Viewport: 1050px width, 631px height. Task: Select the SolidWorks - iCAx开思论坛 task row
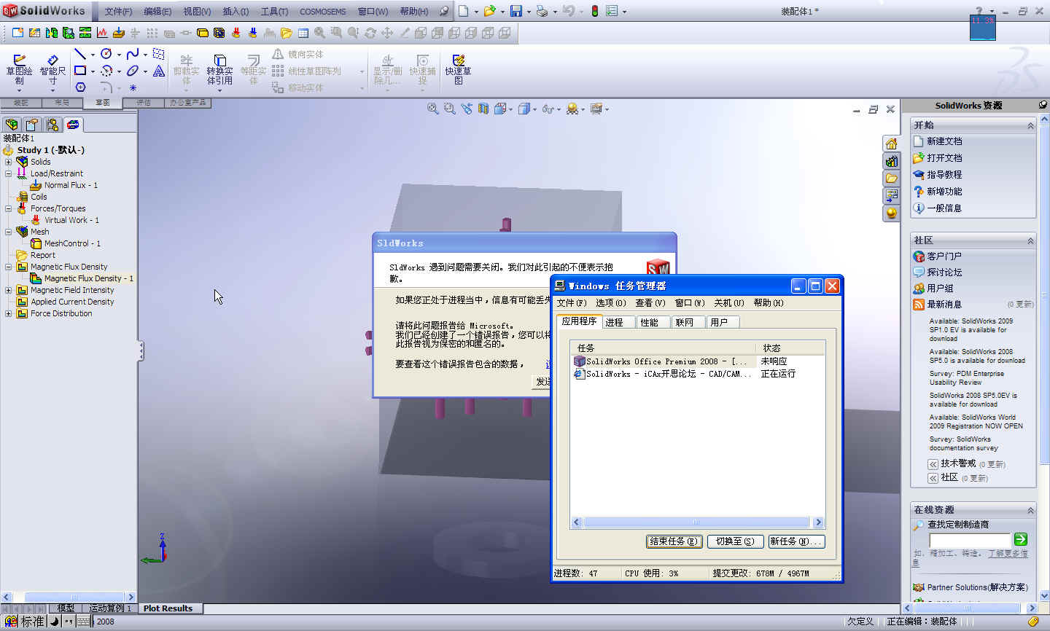pyautogui.click(x=699, y=374)
